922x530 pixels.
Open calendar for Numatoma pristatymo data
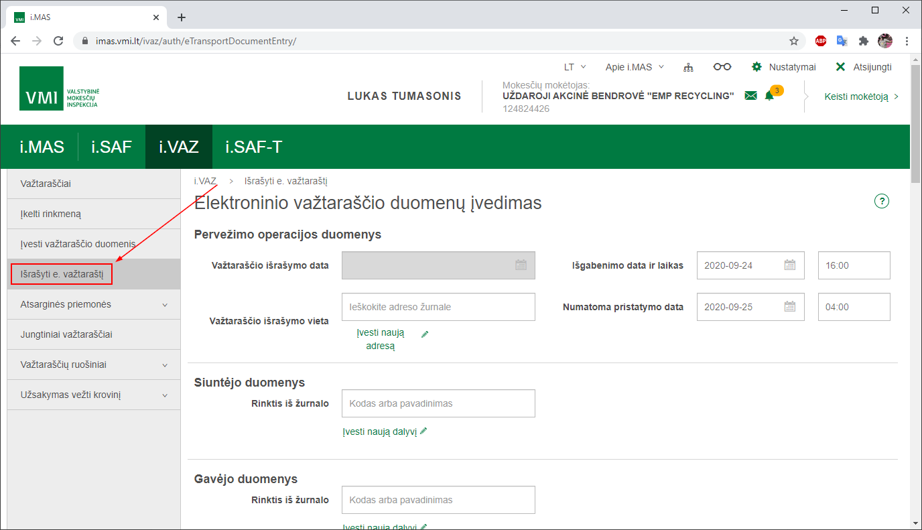point(790,307)
